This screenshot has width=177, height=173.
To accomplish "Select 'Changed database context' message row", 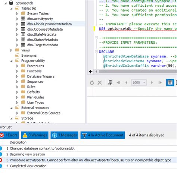I will 88,148.
